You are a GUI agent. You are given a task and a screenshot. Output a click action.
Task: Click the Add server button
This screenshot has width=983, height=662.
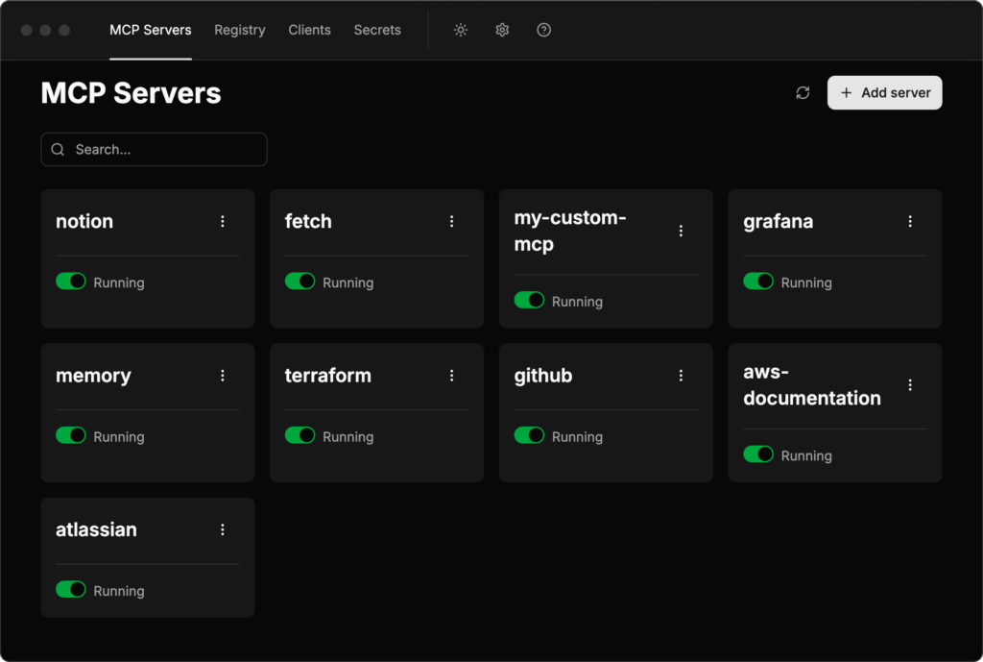(883, 92)
